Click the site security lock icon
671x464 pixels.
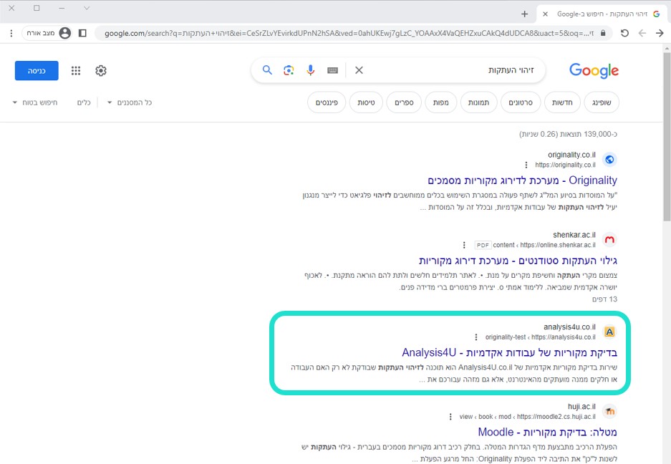coord(603,33)
